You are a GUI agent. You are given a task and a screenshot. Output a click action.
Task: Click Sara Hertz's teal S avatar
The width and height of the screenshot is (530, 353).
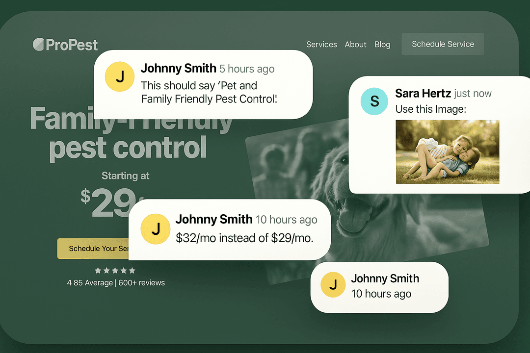click(x=375, y=101)
